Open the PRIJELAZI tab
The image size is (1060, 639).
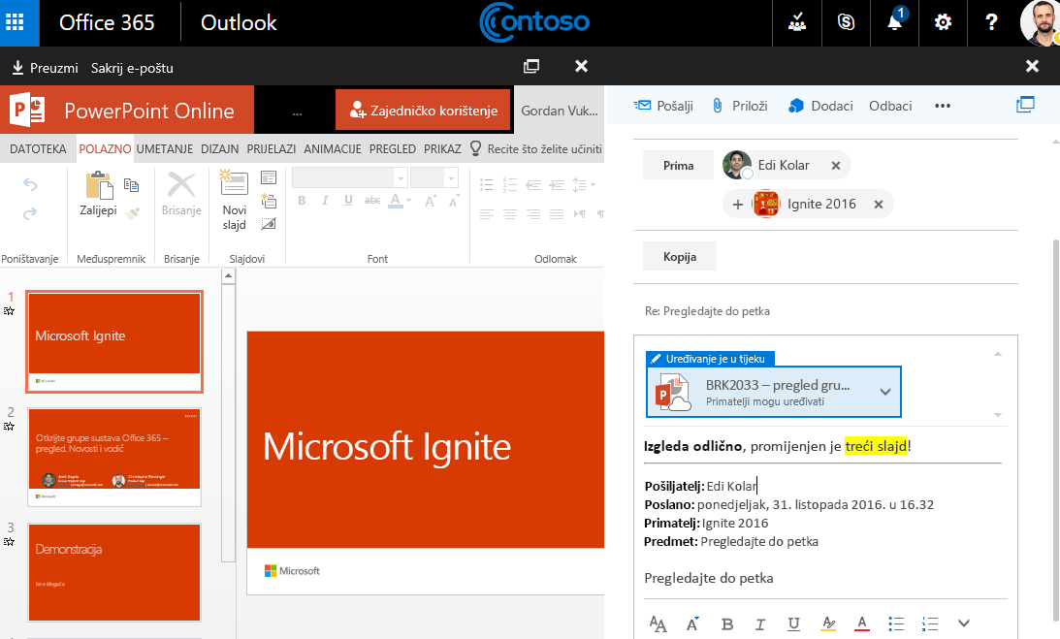tap(272, 148)
